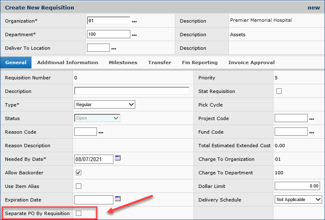Screen dimensions: 325x220
Task: Open the Deliver To Location lookup icon
Action: (113, 49)
